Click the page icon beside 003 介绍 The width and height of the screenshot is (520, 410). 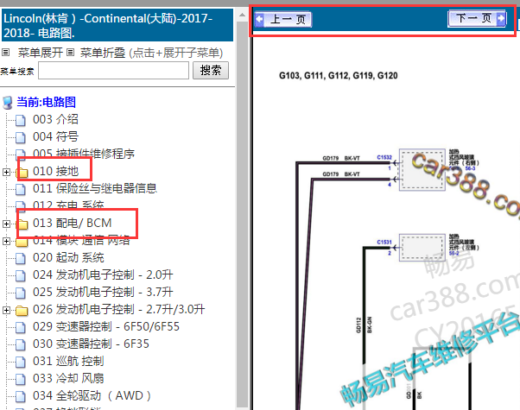pos(21,120)
